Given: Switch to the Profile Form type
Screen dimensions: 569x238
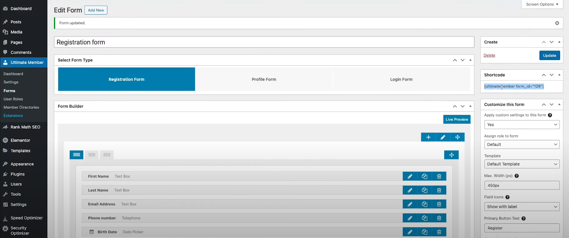Looking at the screenshot, I should [264, 79].
